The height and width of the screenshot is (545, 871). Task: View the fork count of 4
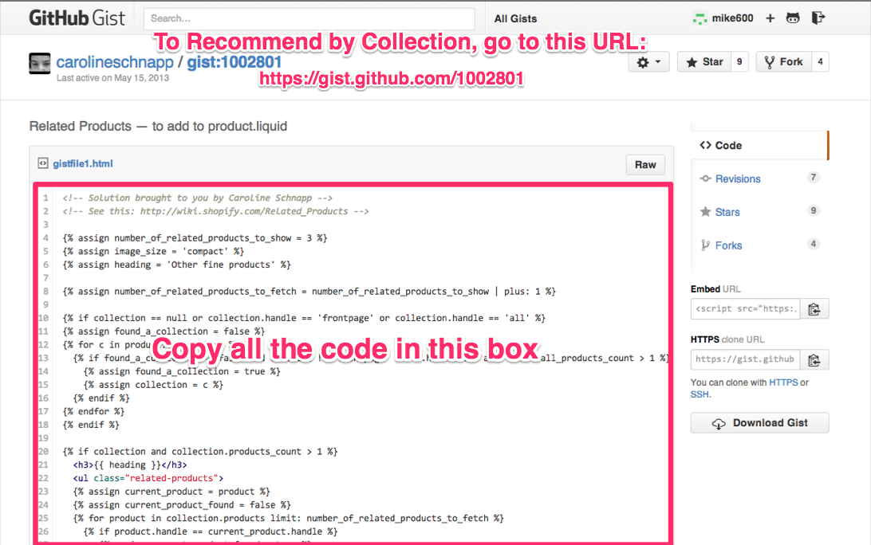point(820,62)
